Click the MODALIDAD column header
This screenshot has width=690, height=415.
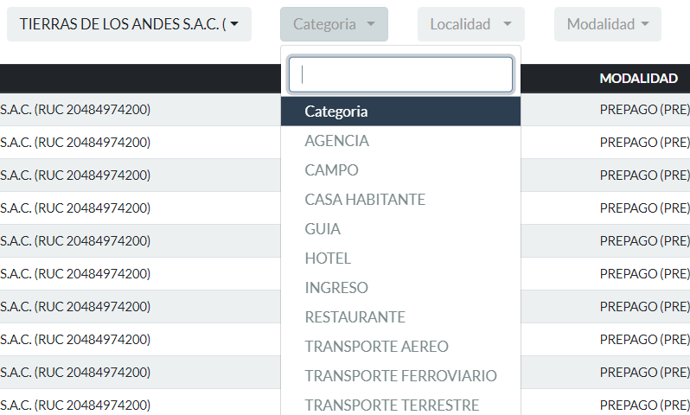[x=638, y=79]
